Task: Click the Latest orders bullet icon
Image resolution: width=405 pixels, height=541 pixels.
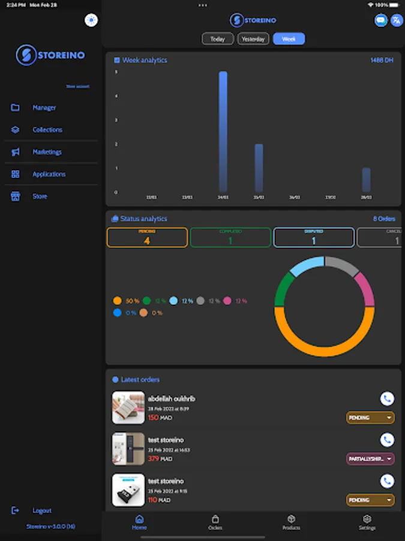Action: [115, 380]
